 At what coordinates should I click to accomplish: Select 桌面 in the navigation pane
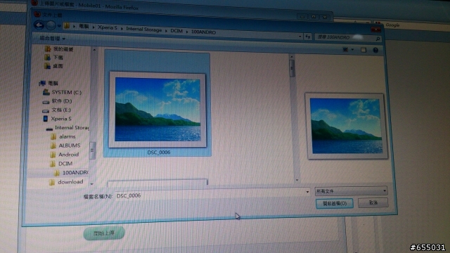(58, 66)
